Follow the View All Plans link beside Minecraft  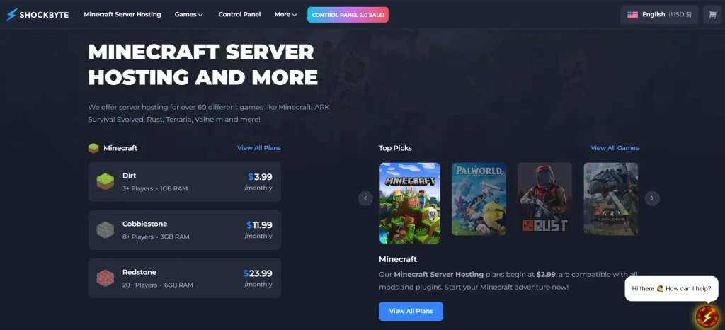pos(259,148)
